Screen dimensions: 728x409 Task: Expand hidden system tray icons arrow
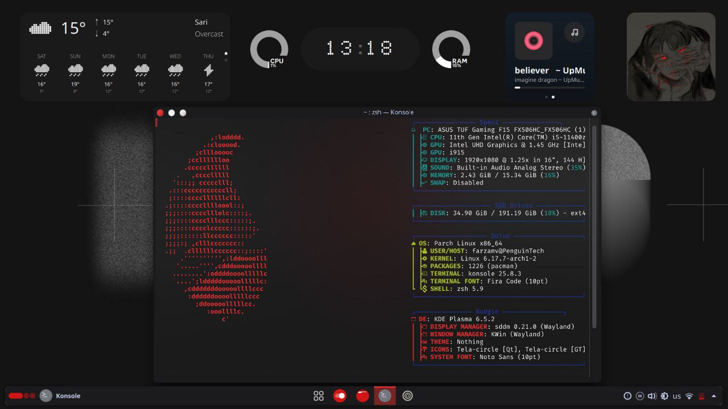coord(714,396)
